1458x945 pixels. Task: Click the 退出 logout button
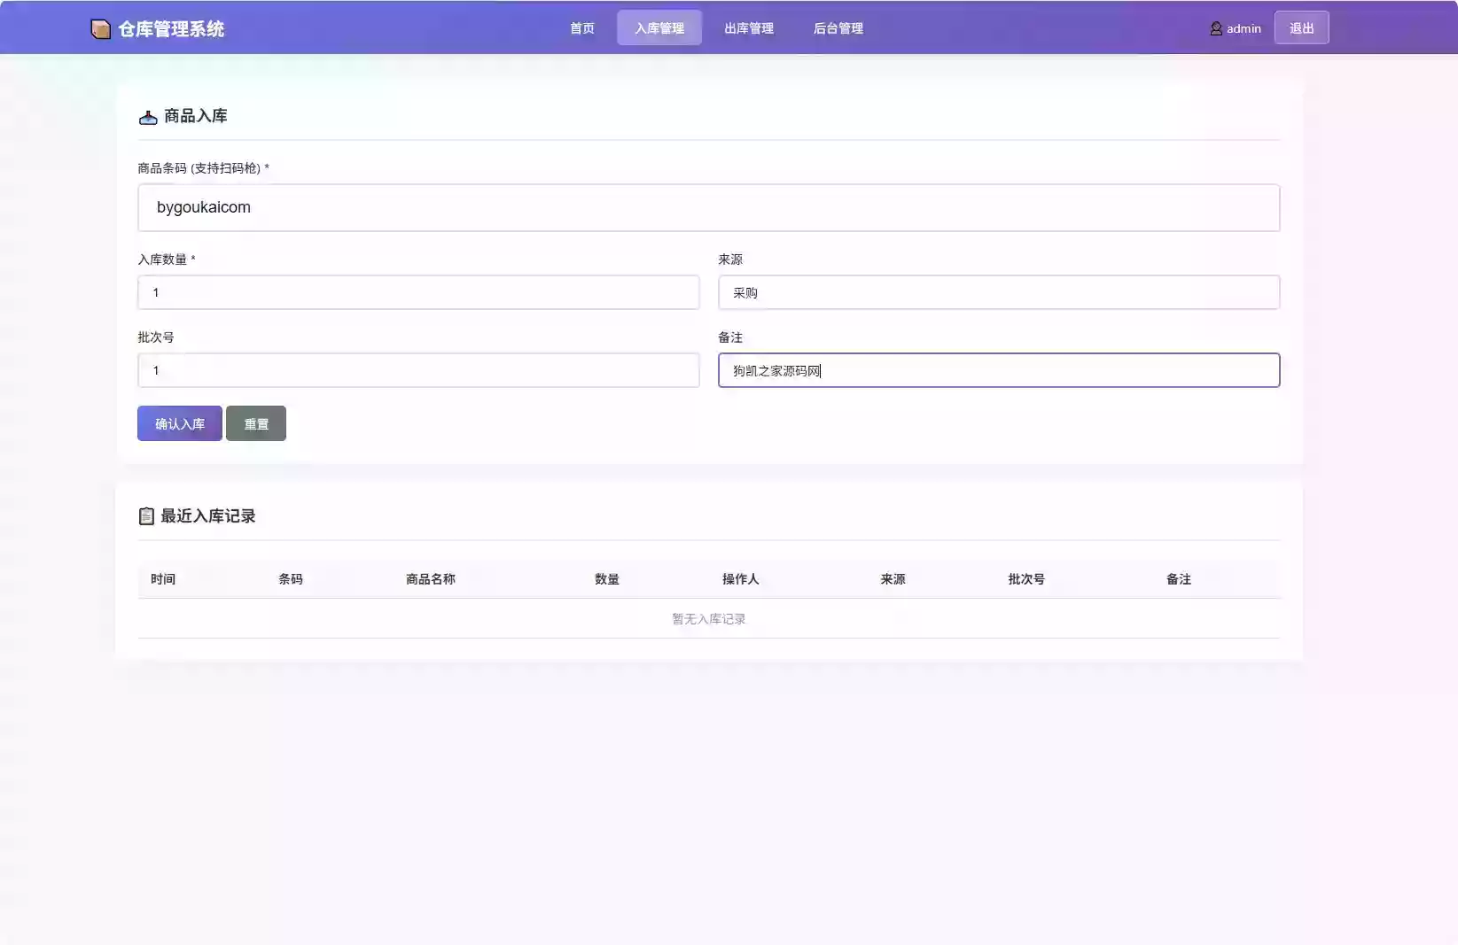tap(1301, 28)
